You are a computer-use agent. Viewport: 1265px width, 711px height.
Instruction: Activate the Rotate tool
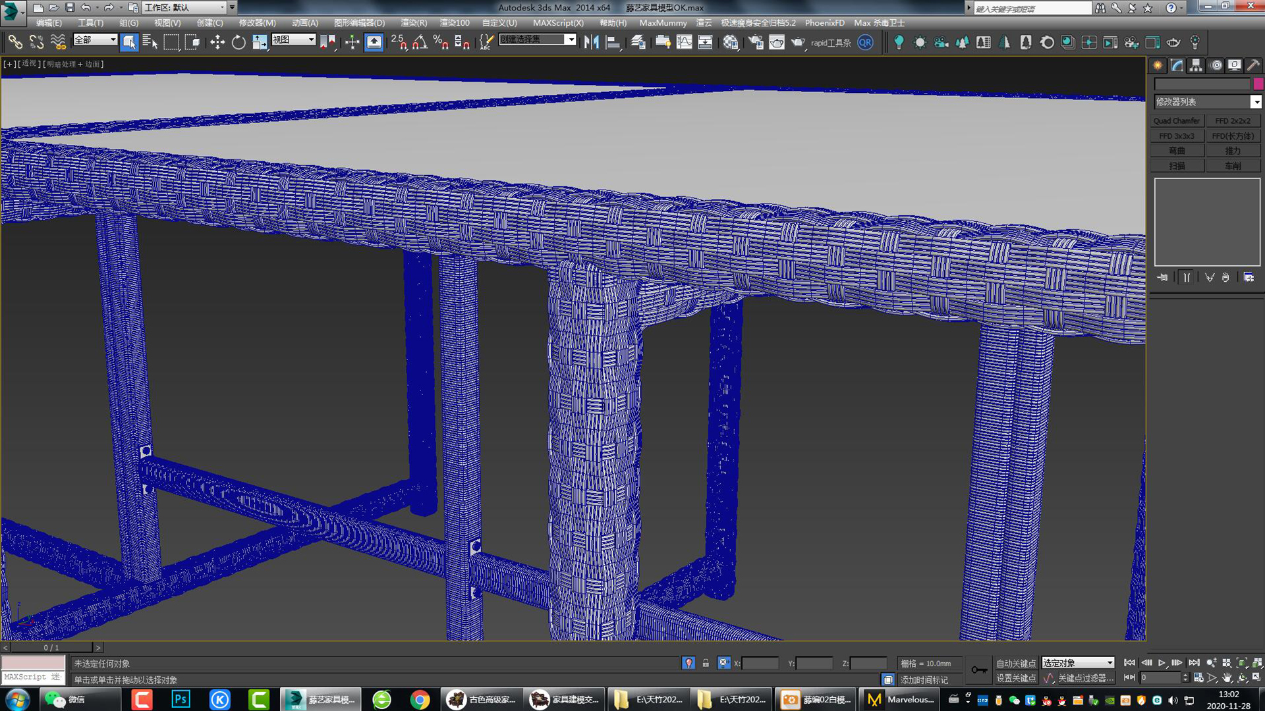tap(238, 43)
